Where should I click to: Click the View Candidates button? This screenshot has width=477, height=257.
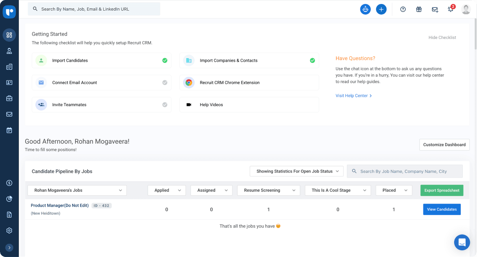click(442, 209)
